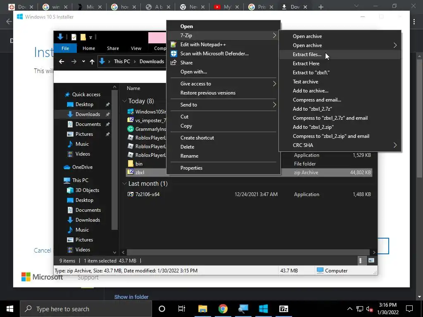Viewport: 423px width, 317px height.
Task: Click the Cortana circle on taskbar
Action: coord(162,309)
